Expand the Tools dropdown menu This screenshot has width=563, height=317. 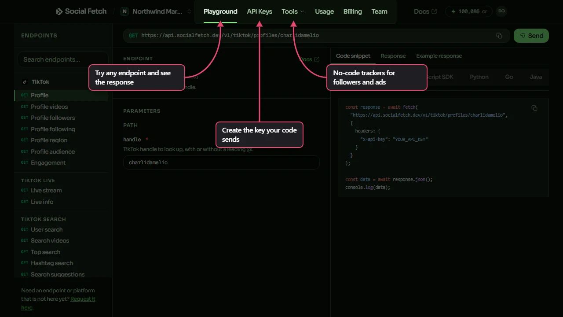click(293, 11)
